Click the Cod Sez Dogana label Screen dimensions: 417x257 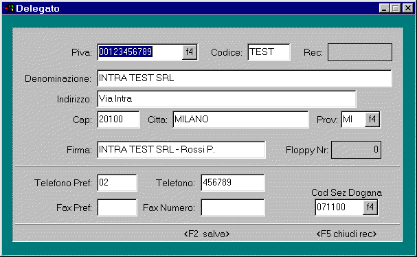point(346,192)
